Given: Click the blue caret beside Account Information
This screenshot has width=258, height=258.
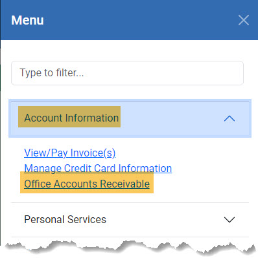Looking at the screenshot, I should [229, 118].
